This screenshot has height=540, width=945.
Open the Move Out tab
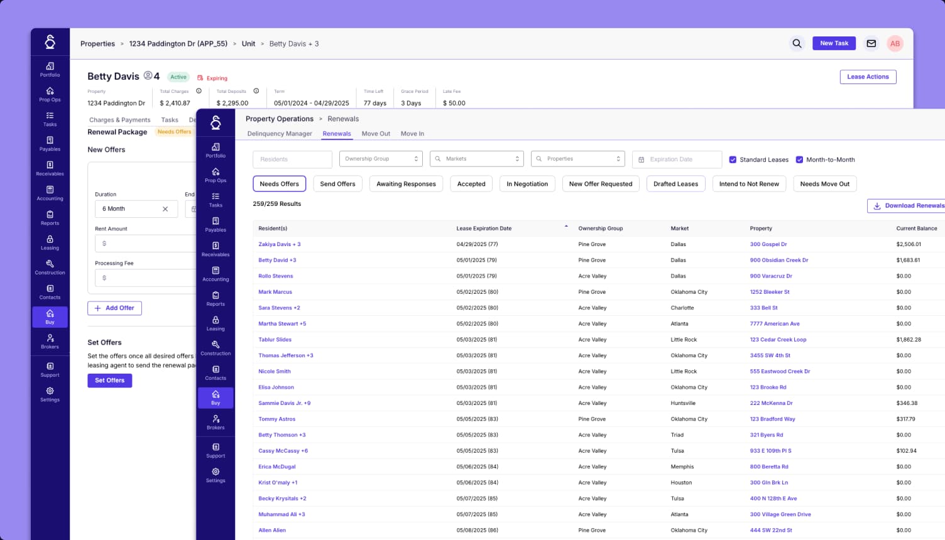click(x=376, y=133)
